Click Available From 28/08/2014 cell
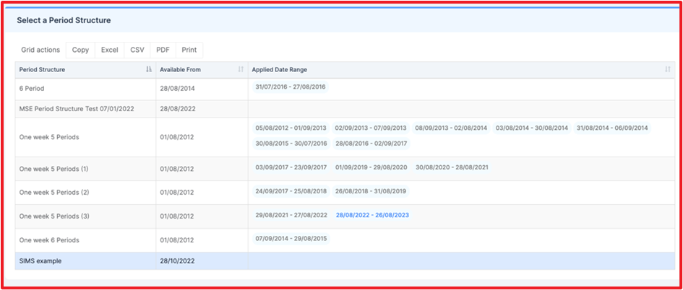 point(202,89)
